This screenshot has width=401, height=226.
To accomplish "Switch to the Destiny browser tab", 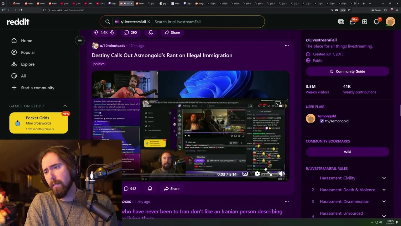I will 139,3.
